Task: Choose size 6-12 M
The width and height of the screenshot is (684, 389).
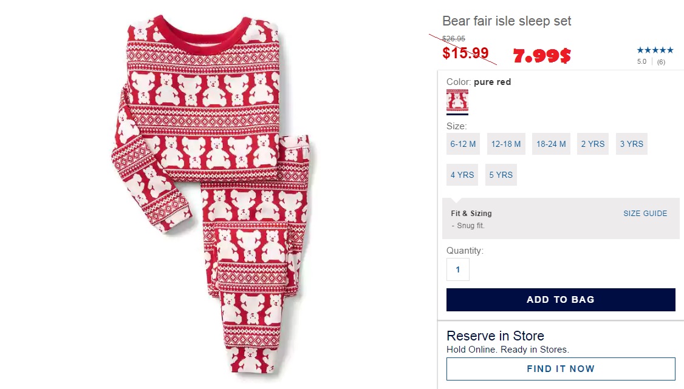Action: (463, 144)
